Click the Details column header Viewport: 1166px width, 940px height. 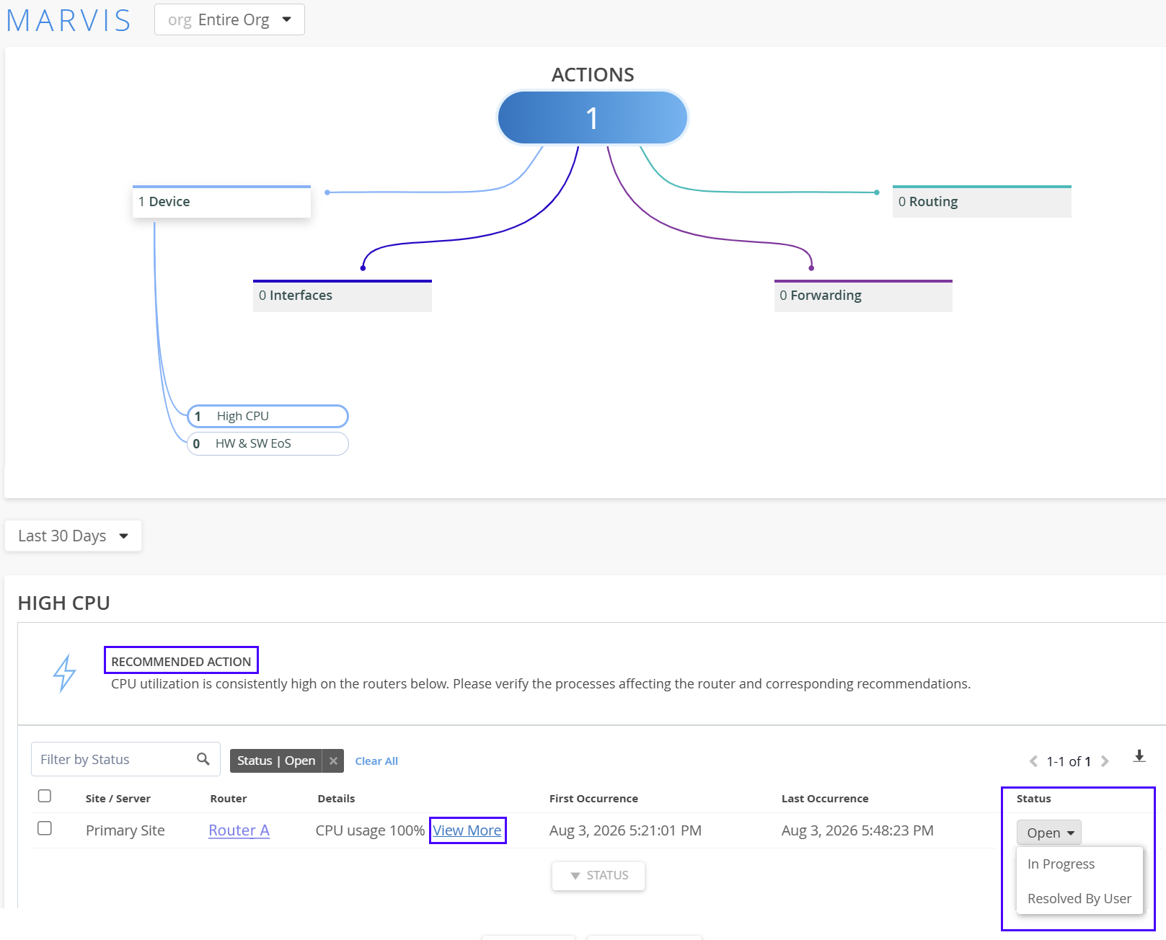336,799
